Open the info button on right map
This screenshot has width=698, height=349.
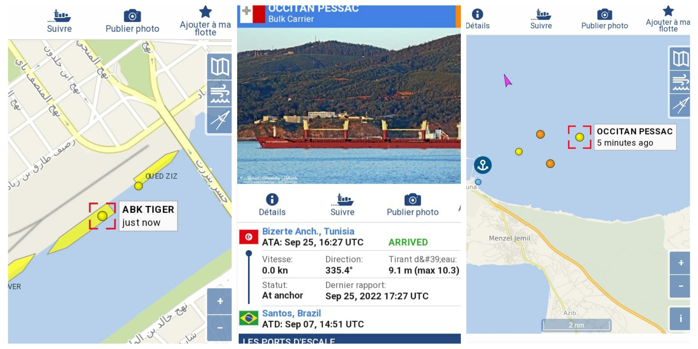click(x=680, y=319)
